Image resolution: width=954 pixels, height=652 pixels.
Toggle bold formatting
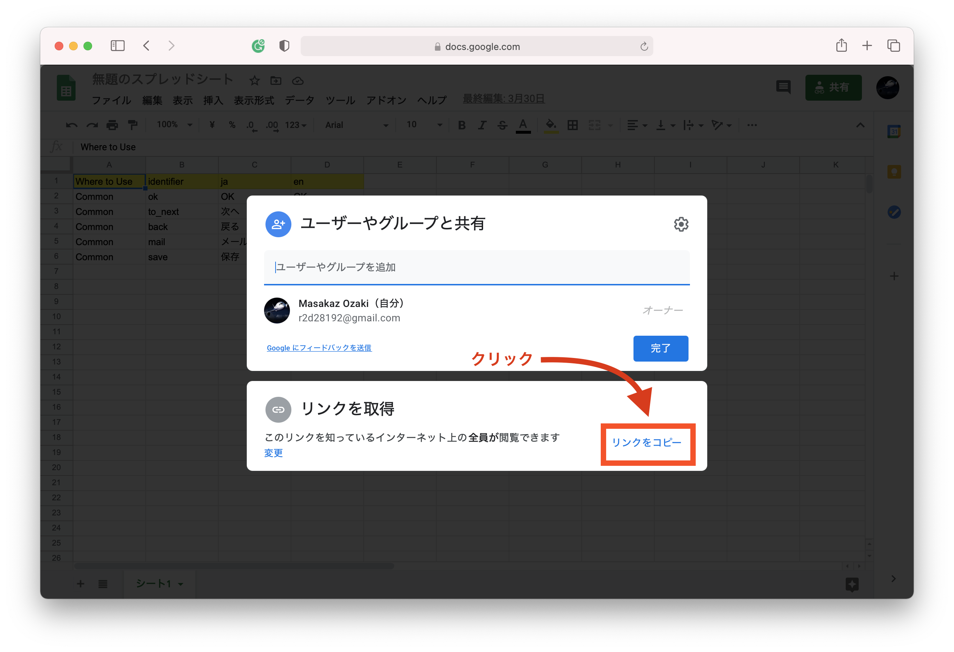coord(462,125)
